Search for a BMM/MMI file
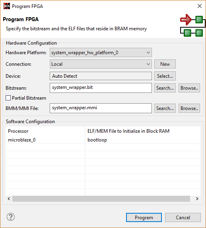Image resolution: width=206 pixels, height=228 pixels. 165,108
